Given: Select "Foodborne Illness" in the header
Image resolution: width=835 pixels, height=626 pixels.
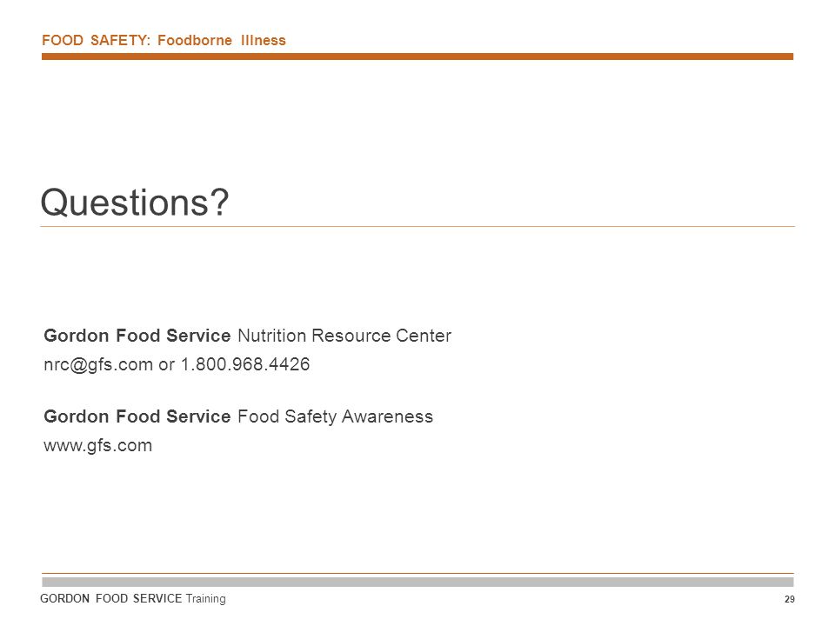Looking at the screenshot, I should [x=222, y=41].
